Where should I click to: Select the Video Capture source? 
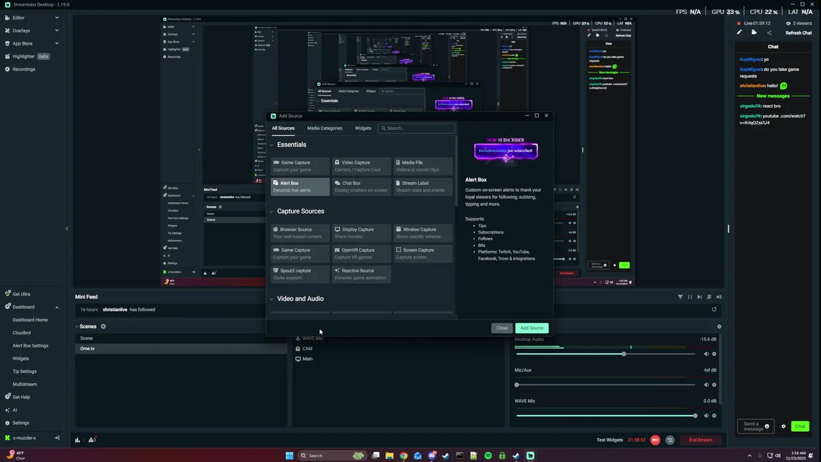361,166
